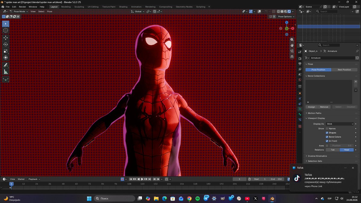Play the timeline animation
The image size is (361, 203).
(x=142, y=179)
